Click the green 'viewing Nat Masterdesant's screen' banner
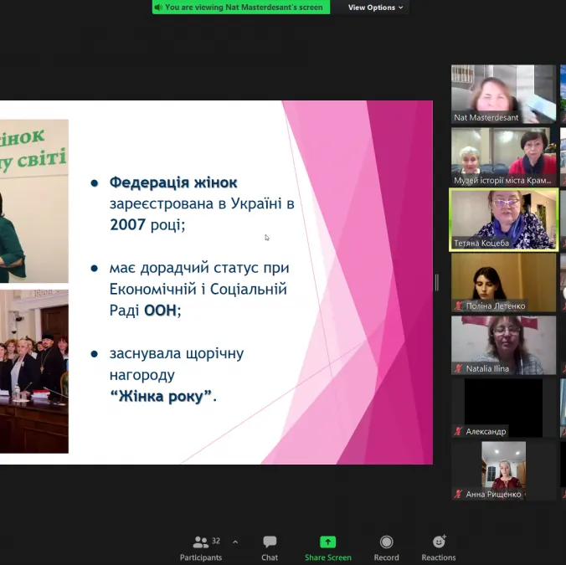Screen dimensions: 566x565 pos(241,8)
